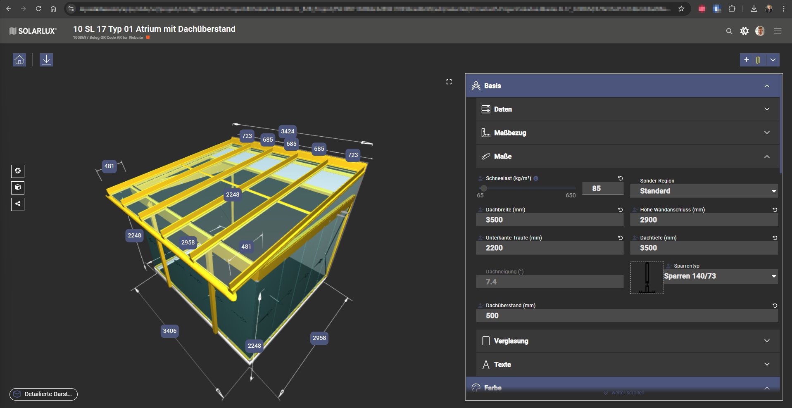The image size is (792, 408).
Task: Toggle Detailierte Darstellung view
Action: click(x=43, y=394)
